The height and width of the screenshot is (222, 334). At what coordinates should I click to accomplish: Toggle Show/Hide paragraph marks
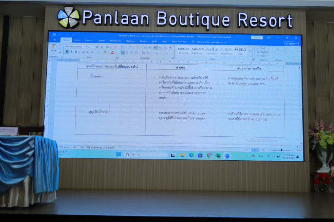coord(170,48)
